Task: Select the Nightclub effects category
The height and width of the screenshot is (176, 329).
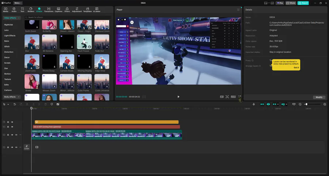Action: click(x=9, y=25)
